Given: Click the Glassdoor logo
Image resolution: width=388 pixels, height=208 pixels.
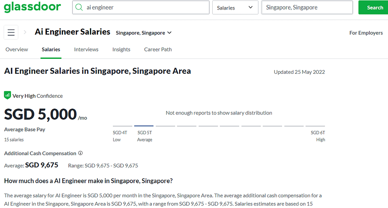Looking at the screenshot, I should [x=32, y=7].
